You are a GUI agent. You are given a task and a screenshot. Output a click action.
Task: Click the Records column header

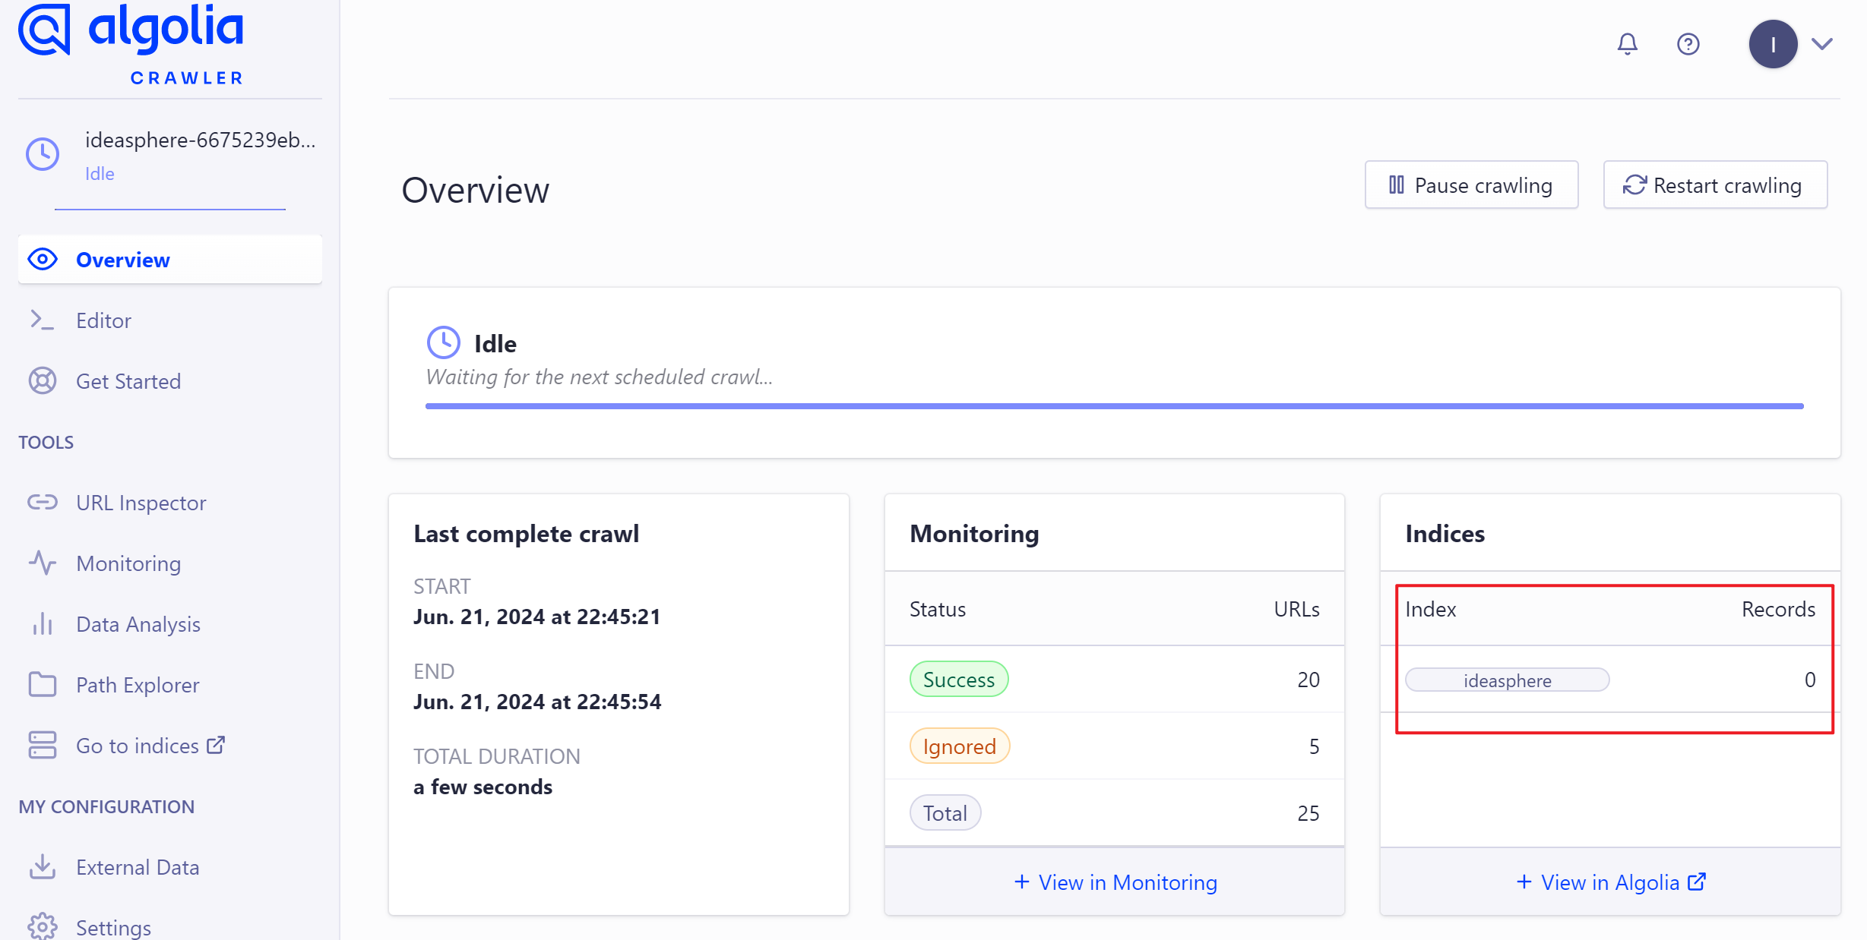click(1778, 609)
